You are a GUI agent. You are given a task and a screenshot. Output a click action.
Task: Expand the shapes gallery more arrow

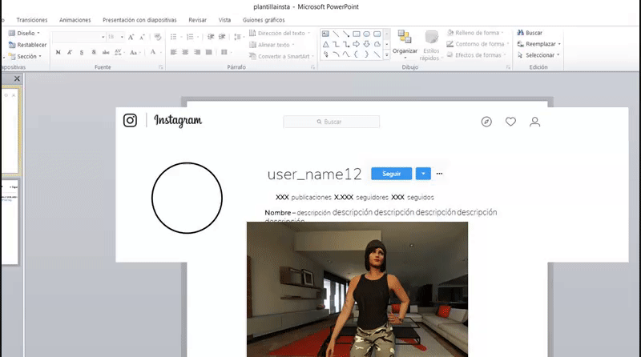[x=387, y=54]
